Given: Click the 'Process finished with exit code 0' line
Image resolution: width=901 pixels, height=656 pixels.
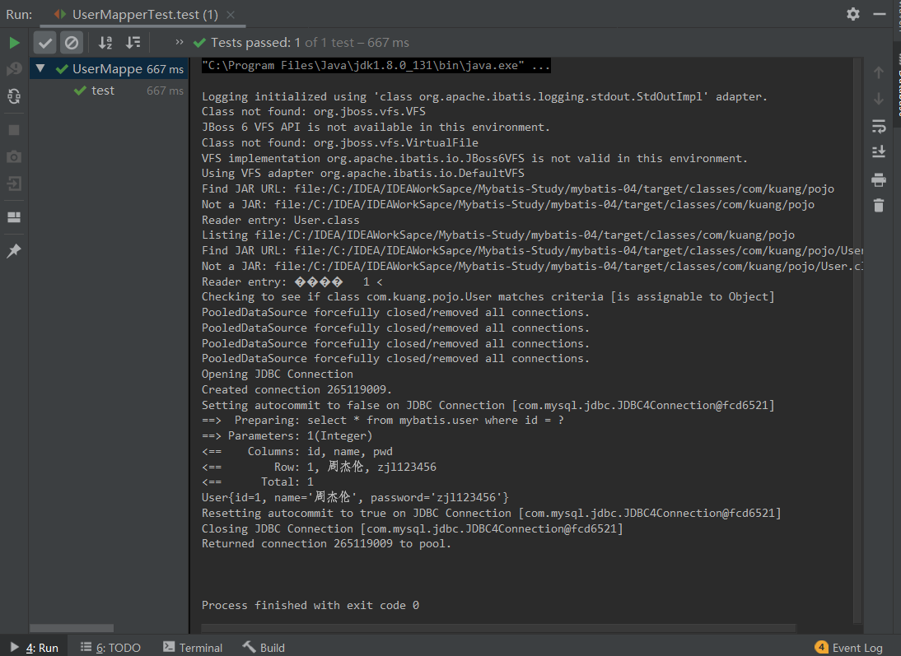Looking at the screenshot, I should [310, 605].
